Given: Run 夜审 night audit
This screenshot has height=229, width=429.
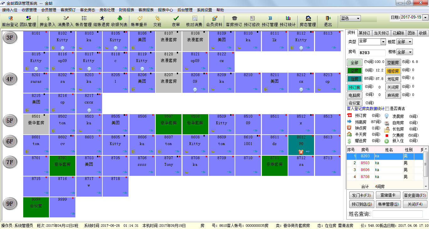Looking at the screenshot, I should click(x=176, y=21).
